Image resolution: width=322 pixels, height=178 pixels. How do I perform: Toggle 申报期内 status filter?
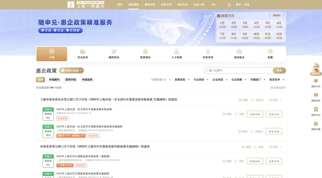(x=54, y=80)
